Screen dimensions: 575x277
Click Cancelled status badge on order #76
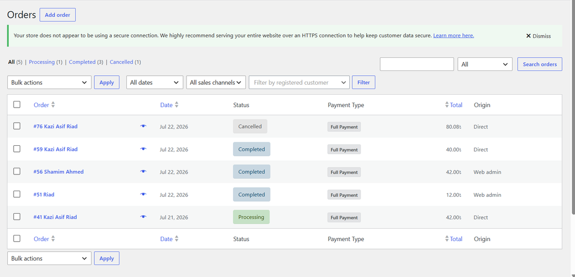250,126
